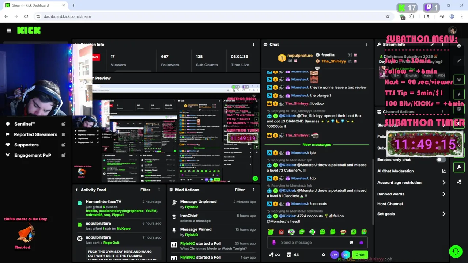This screenshot has width=468, height=263.
Task: Open chat settings gear icon
Action: [x=323, y=255]
